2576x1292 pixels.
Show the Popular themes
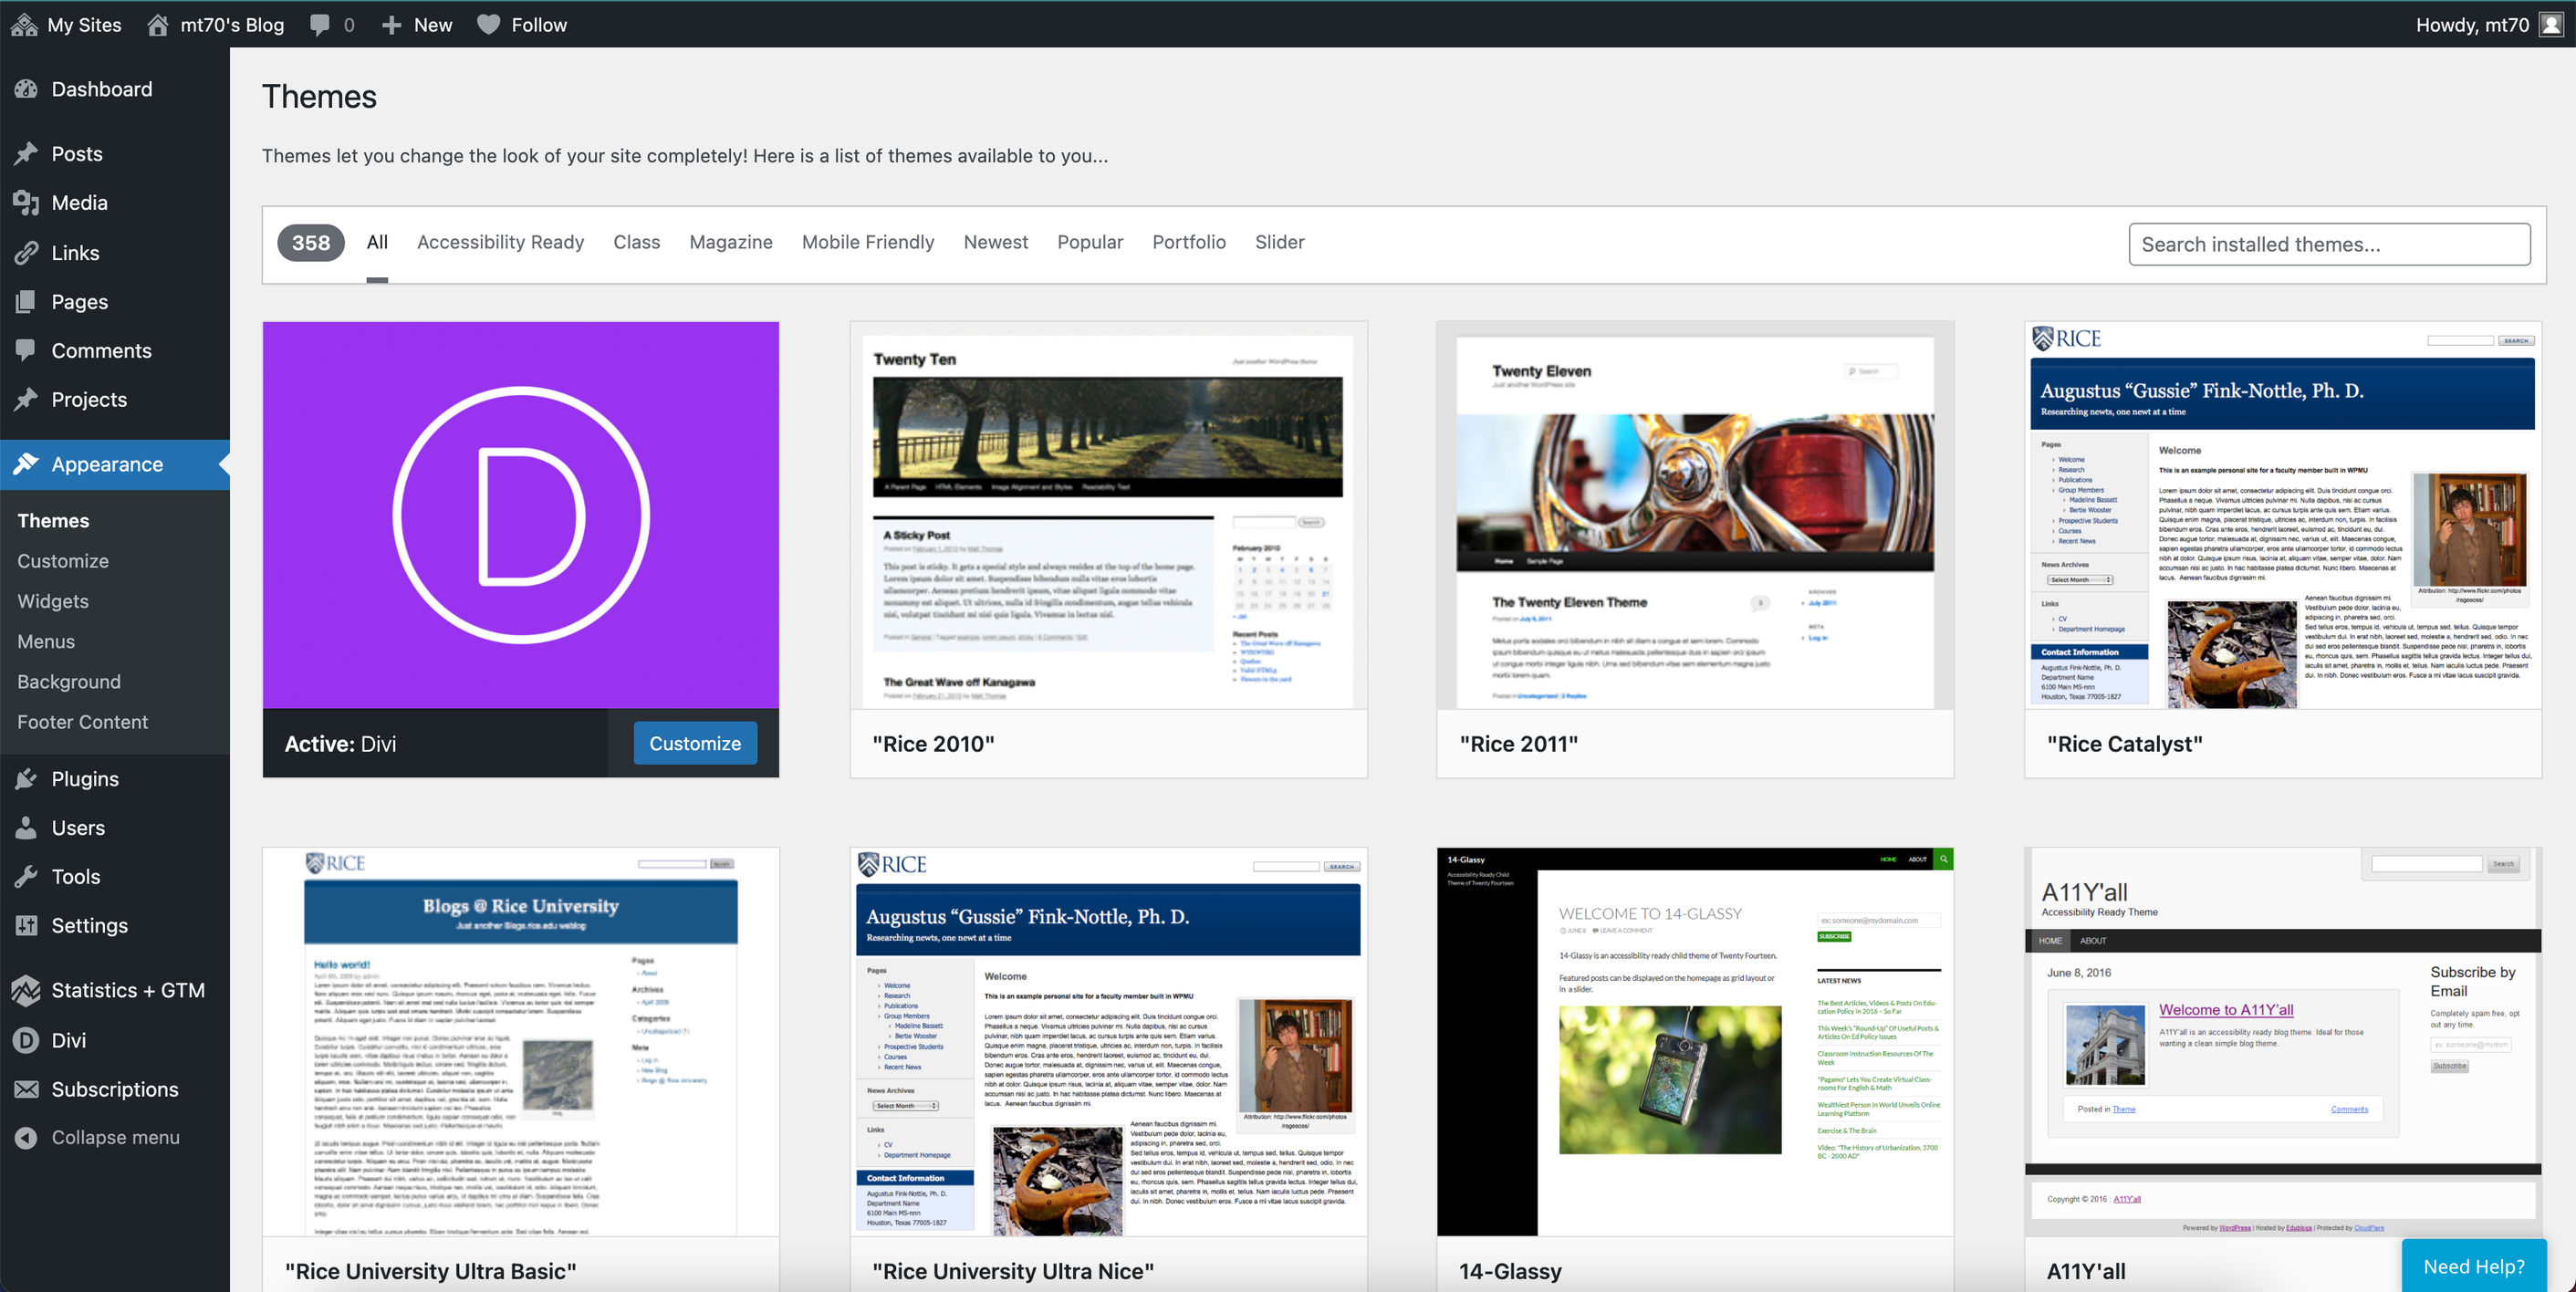pos(1090,242)
